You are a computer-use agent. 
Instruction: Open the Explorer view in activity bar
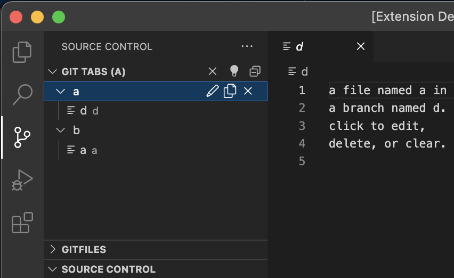point(22,52)
